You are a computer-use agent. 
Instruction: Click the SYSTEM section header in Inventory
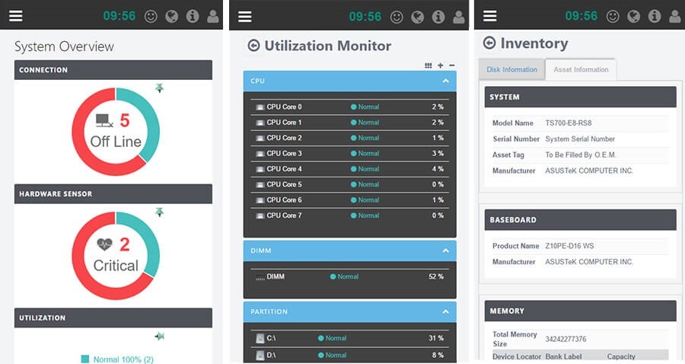click(580, 97)
